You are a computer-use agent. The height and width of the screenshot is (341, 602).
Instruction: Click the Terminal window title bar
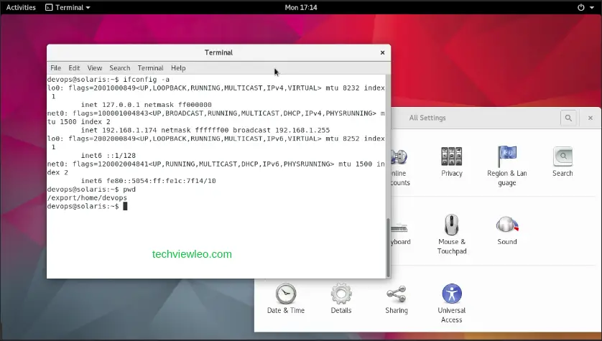(x=218, y=52)
